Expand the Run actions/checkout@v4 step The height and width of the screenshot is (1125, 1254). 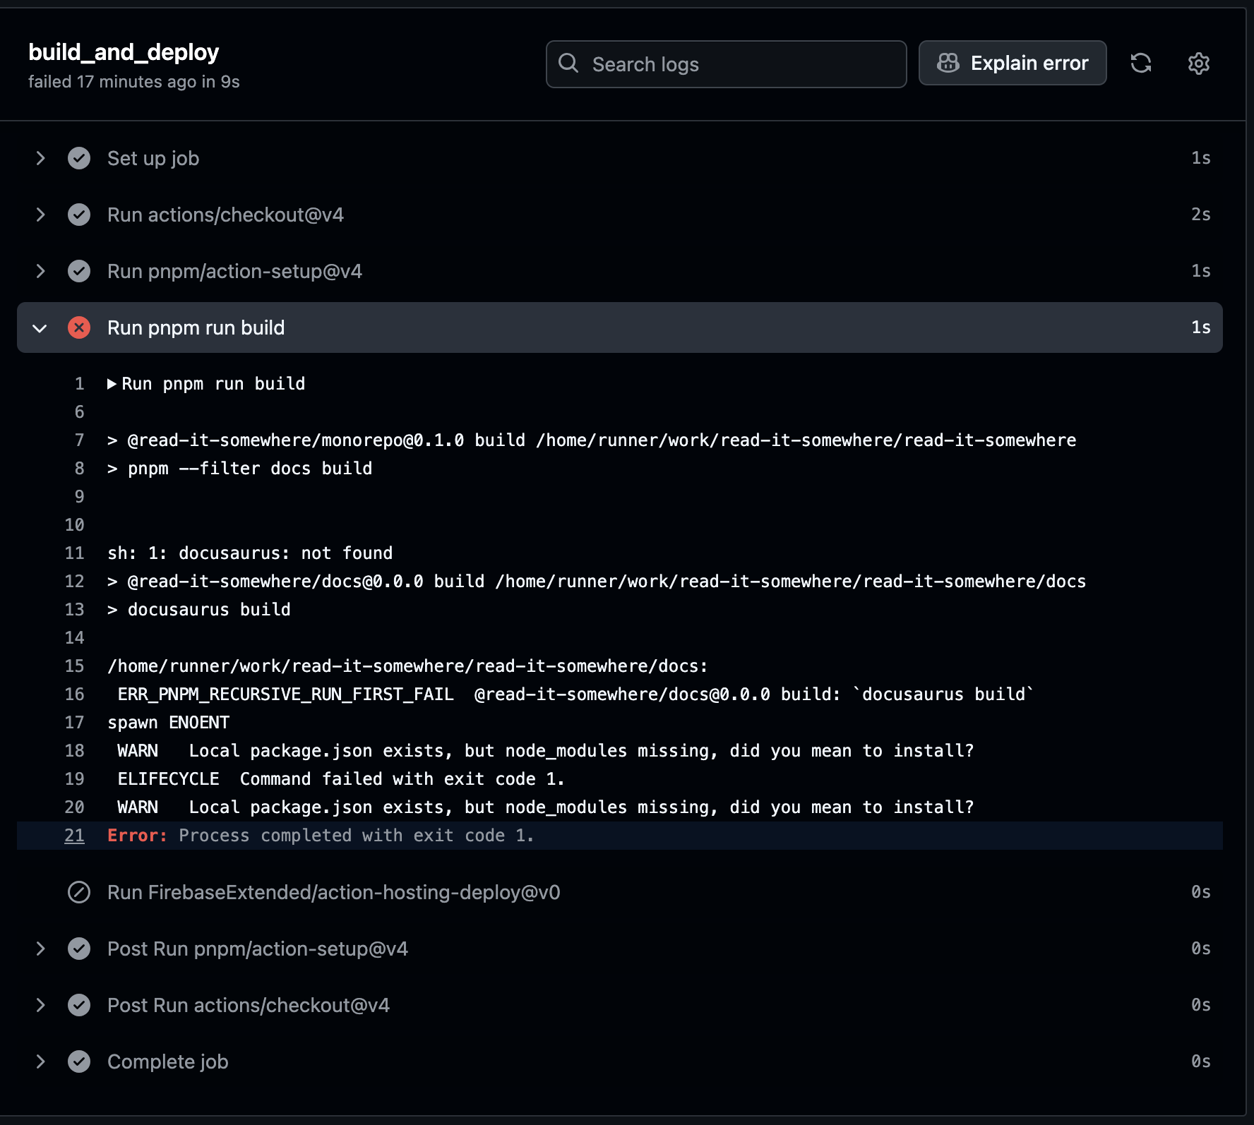coord(40,215)
